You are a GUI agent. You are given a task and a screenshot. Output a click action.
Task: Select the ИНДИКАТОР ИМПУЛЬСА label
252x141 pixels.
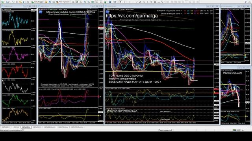click(122, 111)
